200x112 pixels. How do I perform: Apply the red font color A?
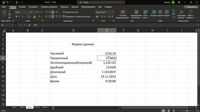coord(39,16)
